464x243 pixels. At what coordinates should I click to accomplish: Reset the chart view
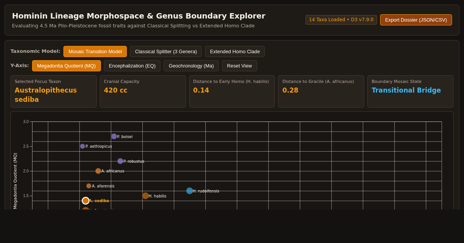tap(239, 66)
